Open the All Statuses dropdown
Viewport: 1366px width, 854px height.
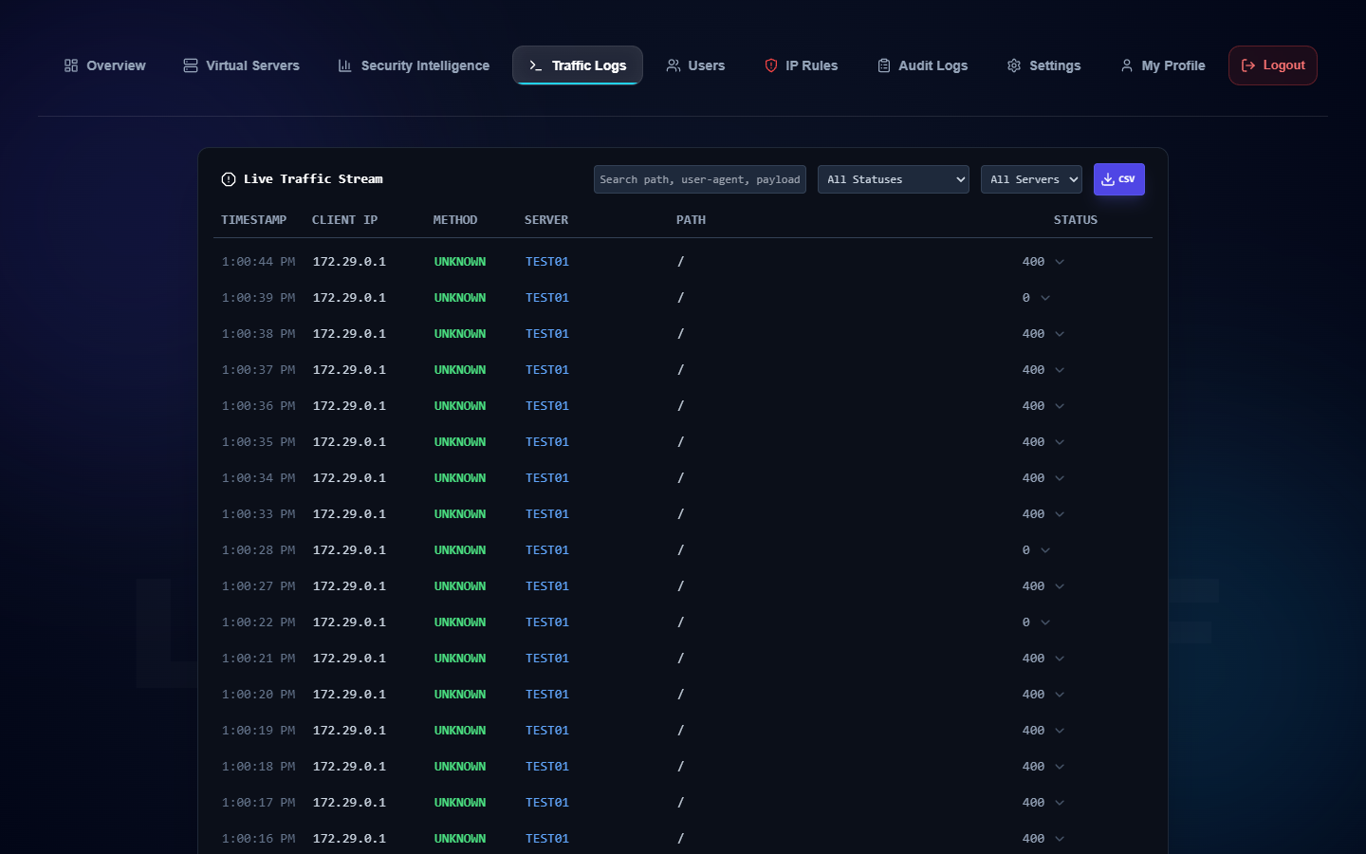coord(894,179)
